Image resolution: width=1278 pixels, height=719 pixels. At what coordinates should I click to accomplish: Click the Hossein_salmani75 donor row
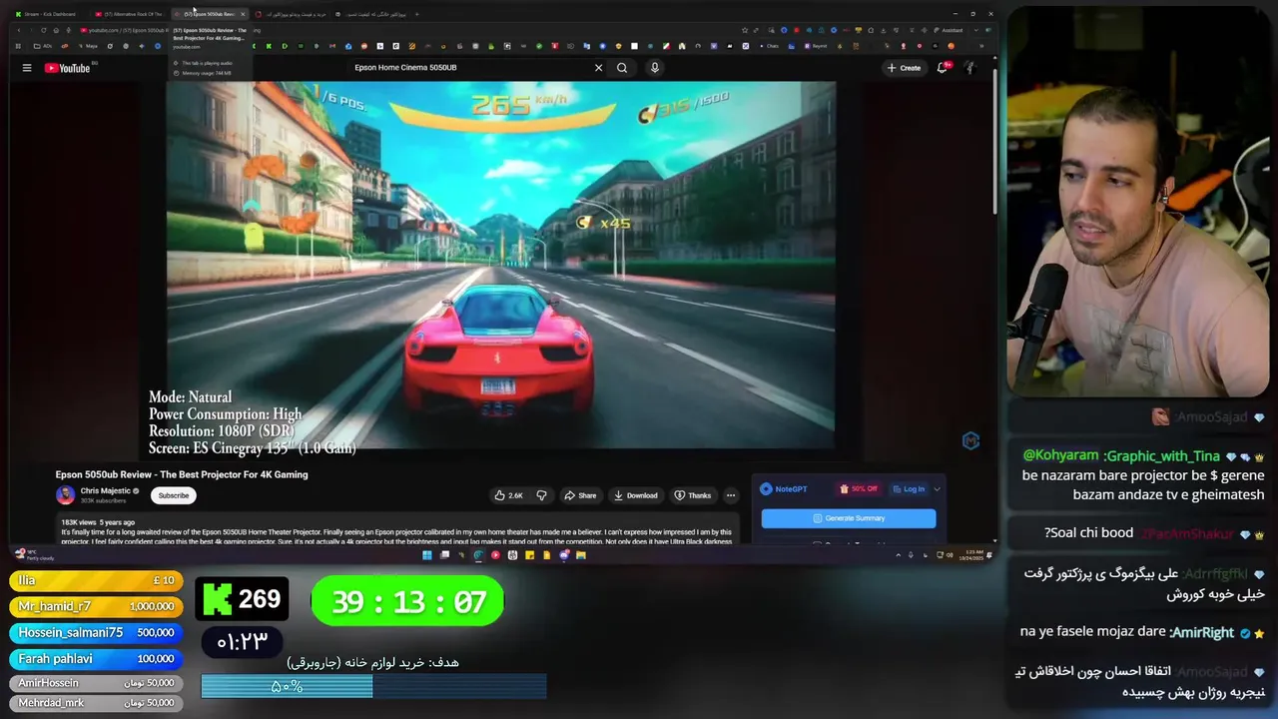pyautogui.click(x=96, y=632)
